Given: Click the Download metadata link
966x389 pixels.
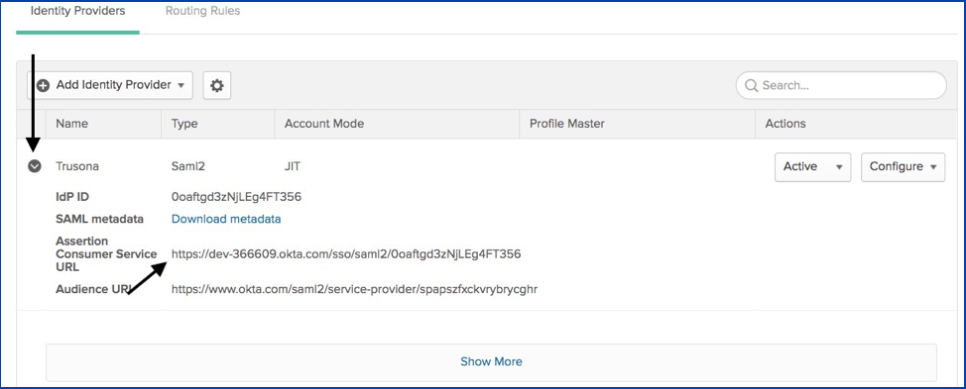Looking at the screenshot, I should [x=226, y=219].
